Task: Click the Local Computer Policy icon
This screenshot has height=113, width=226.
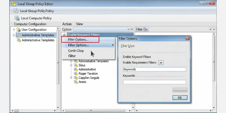Action: [x=17, y=18]
